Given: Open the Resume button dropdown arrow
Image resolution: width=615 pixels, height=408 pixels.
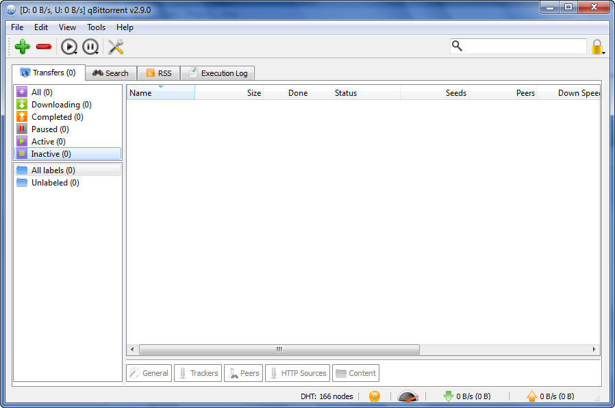Looking at the screenshot, I should coord(77,53).
